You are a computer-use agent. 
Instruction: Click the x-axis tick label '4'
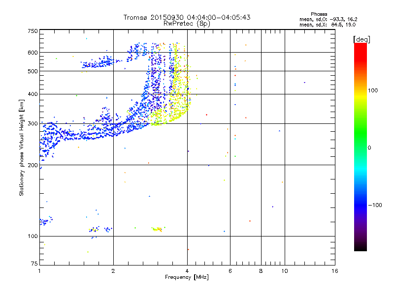click(x=187, y=271)
